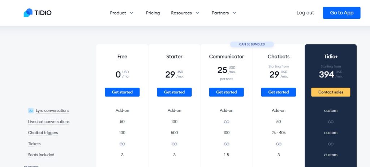The width and height of the screenshot is (370, 167).
Task: Select the Free plan heading
Action: [122, 57]
